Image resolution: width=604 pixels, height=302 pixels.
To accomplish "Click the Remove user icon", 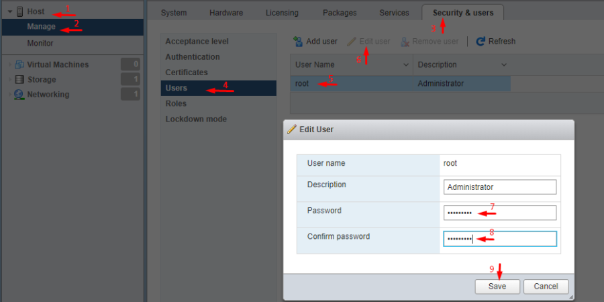I will 405,42.
